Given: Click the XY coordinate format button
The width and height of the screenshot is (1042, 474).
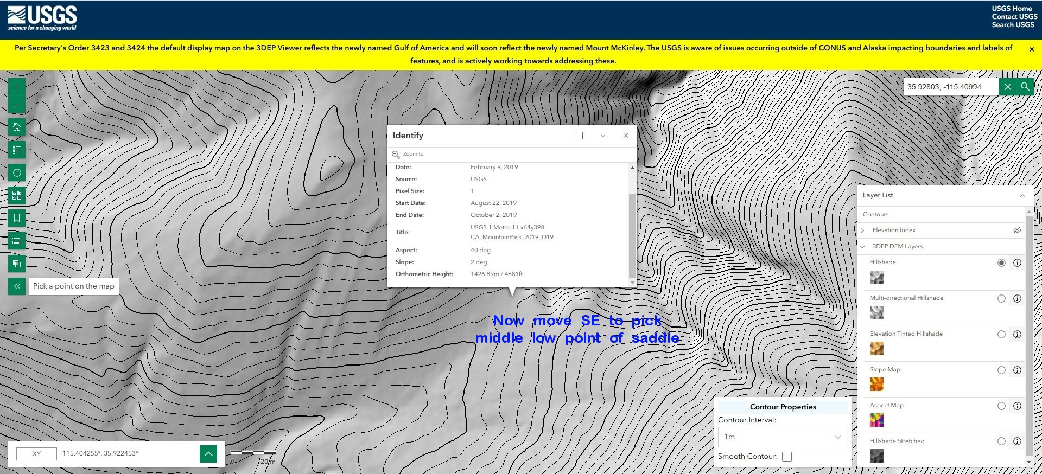Looking at the screenshot, I should click(36, 454).
